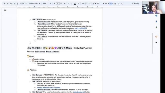Get add-ons with the plus icon
Viewport: 165px width, 93px height.
156,42
